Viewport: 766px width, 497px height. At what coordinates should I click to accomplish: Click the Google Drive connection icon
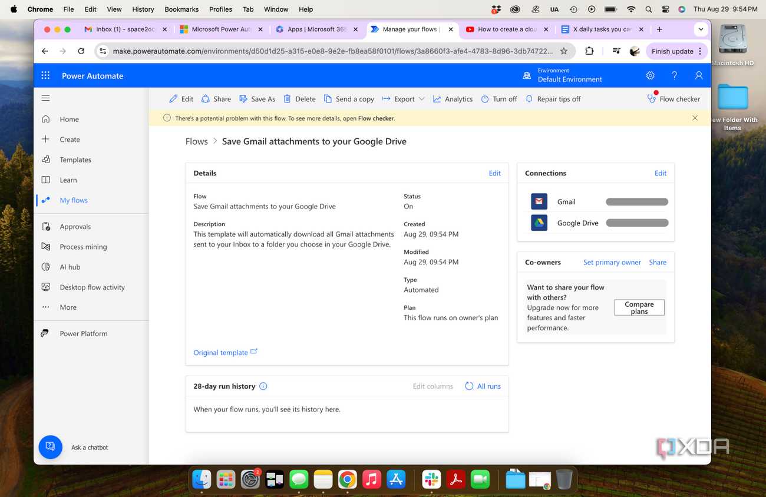[539, 223]
